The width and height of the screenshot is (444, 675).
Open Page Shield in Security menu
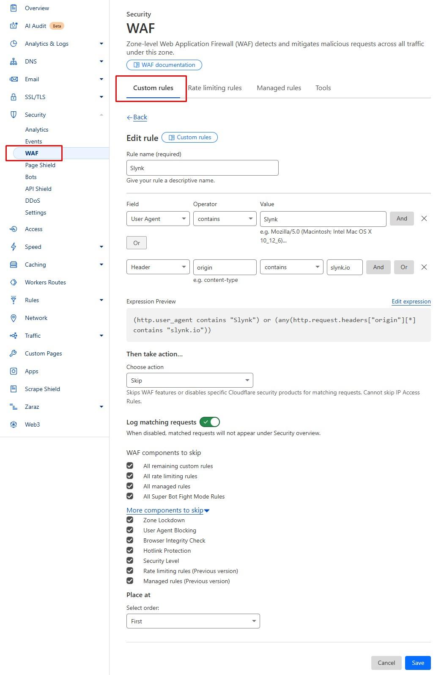40,165
